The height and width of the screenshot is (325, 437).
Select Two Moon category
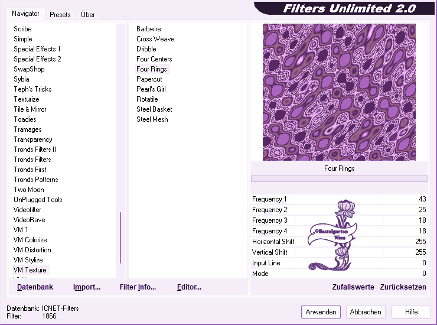click(x=29, y=190)
